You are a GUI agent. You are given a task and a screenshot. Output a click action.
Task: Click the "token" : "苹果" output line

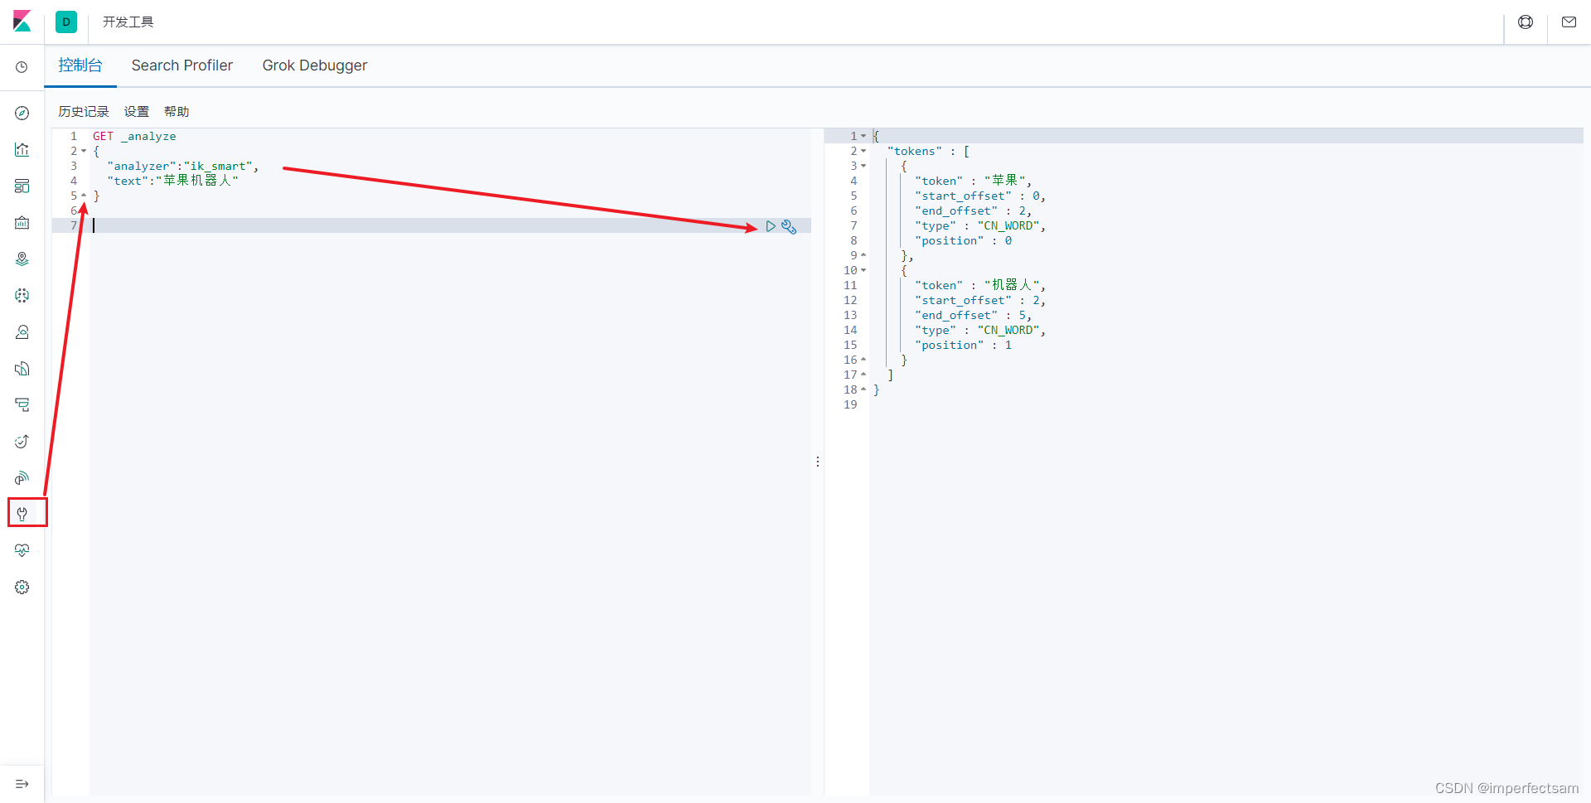(x=973, y=181)
